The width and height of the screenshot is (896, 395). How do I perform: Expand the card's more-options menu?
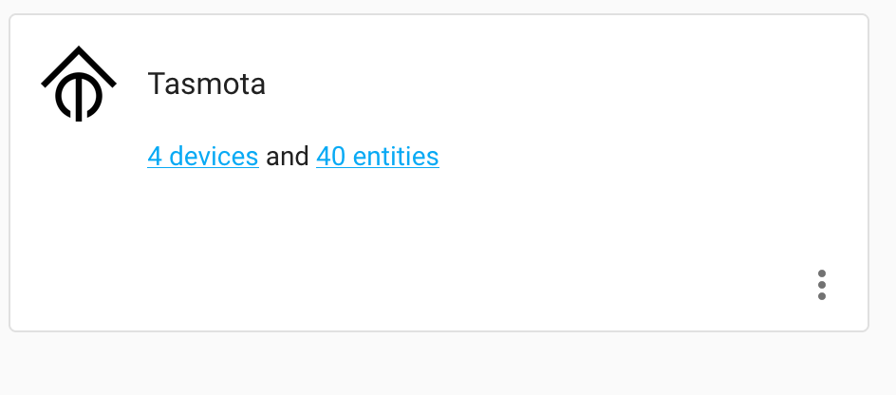tap(822, 285)
